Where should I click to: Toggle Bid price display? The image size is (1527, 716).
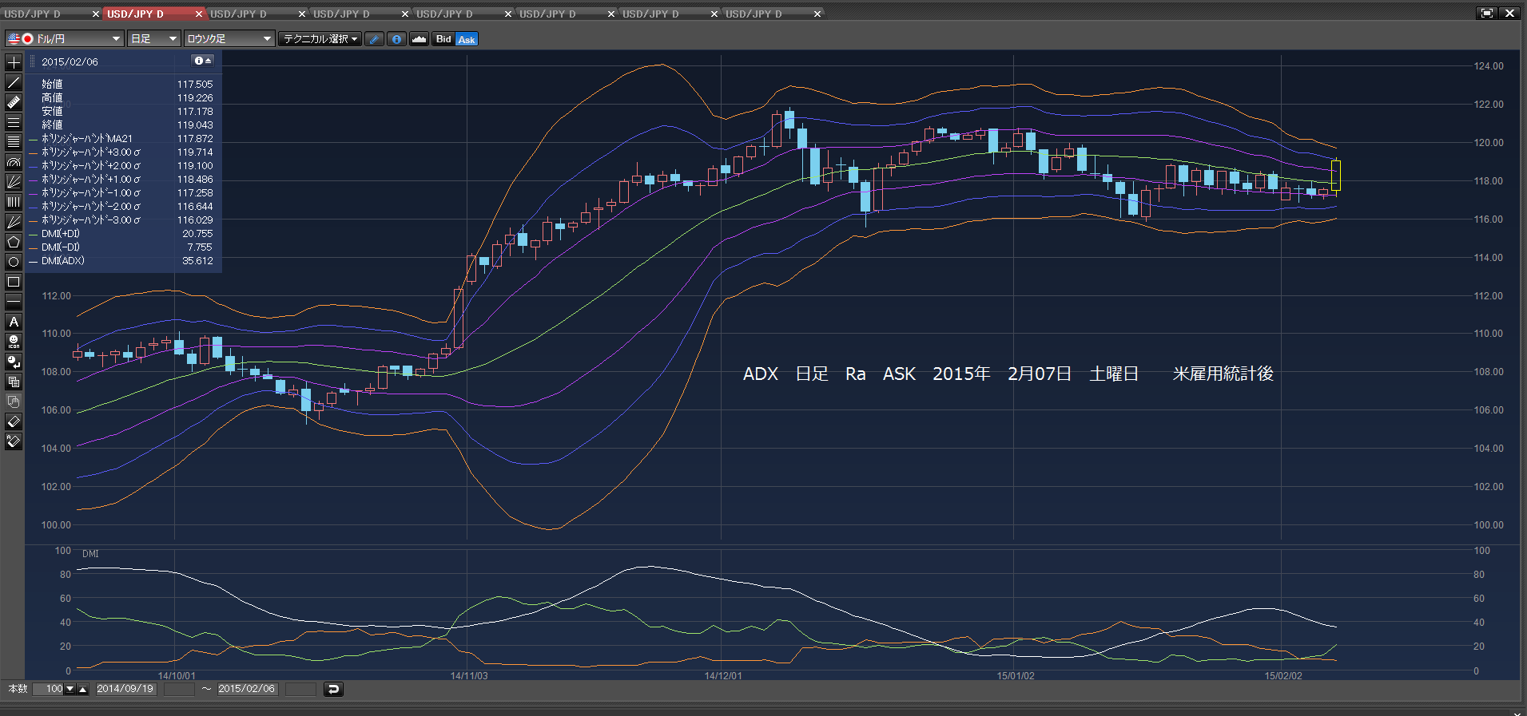point(443,39)
